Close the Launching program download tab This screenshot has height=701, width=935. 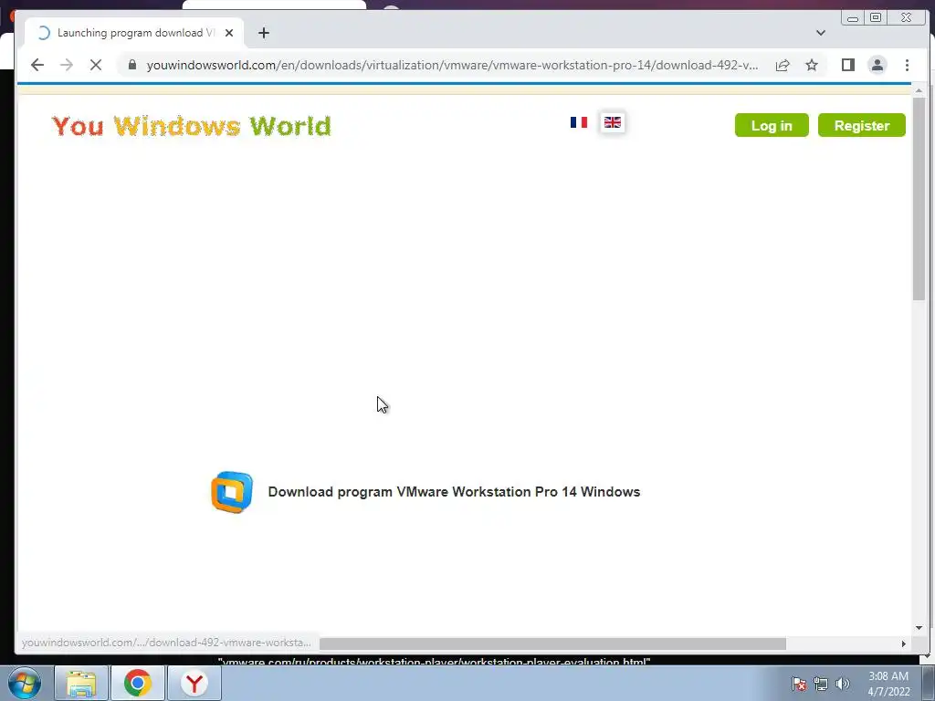229,33
